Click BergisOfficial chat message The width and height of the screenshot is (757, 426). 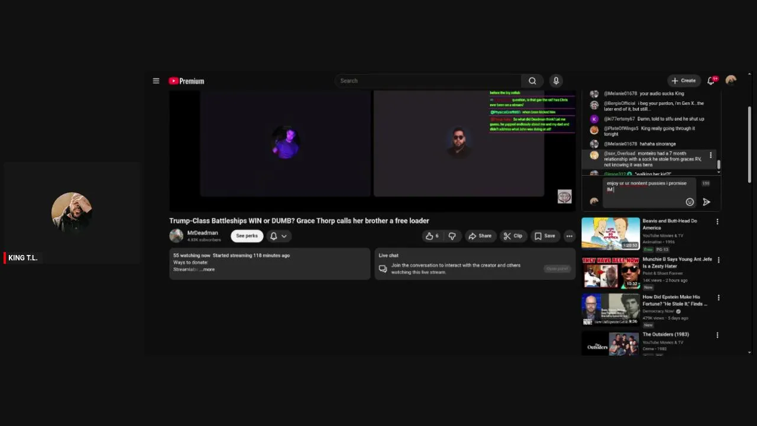[x=654, y=106]
